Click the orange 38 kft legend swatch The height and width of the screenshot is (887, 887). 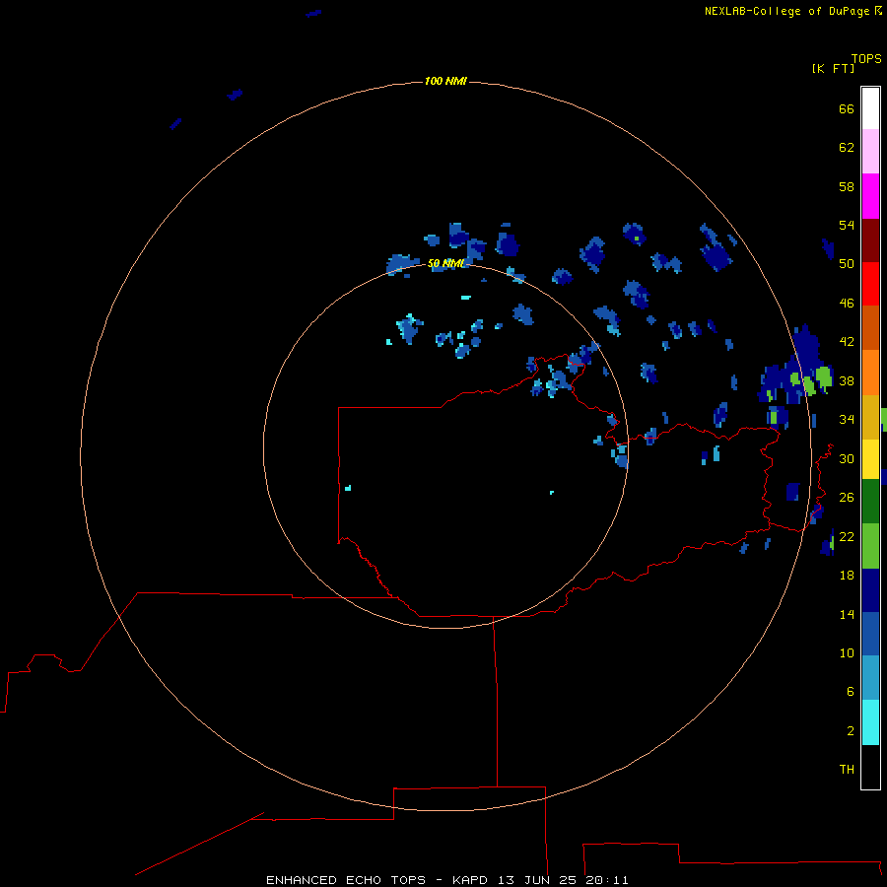click(x=870, y=373)
